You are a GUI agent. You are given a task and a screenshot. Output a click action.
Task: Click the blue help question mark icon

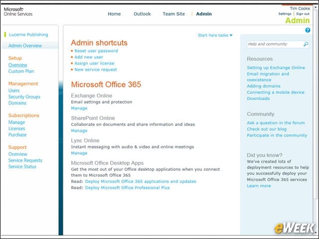308,30
